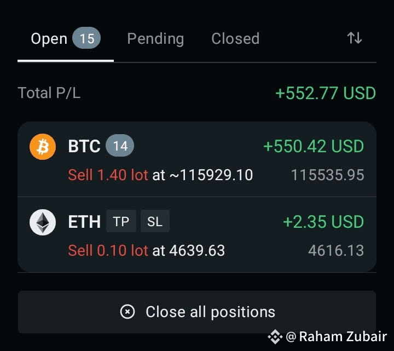Tap the orange Bitcoin coin icon
The width and height of the screenshot is (394, 351).
tap(43, 147)
